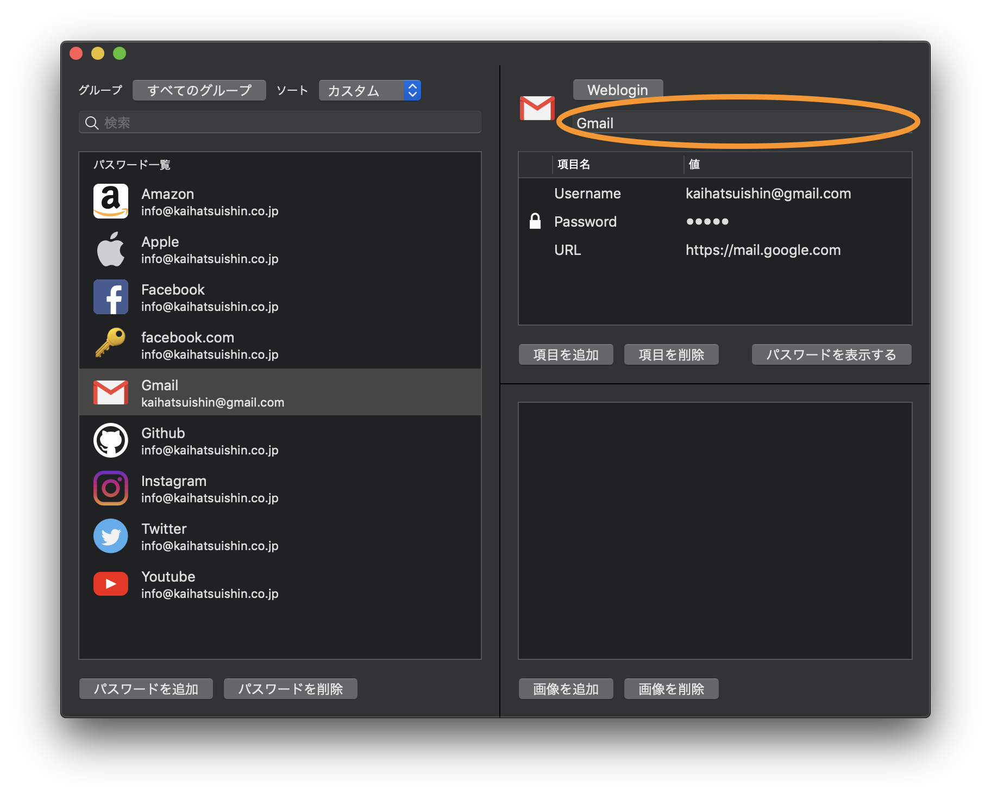Image resolution: width=991 pixels, height=798 pixels.
Task: Select the Github entry name
Action: pyautogui.click(x=163, y=433)
